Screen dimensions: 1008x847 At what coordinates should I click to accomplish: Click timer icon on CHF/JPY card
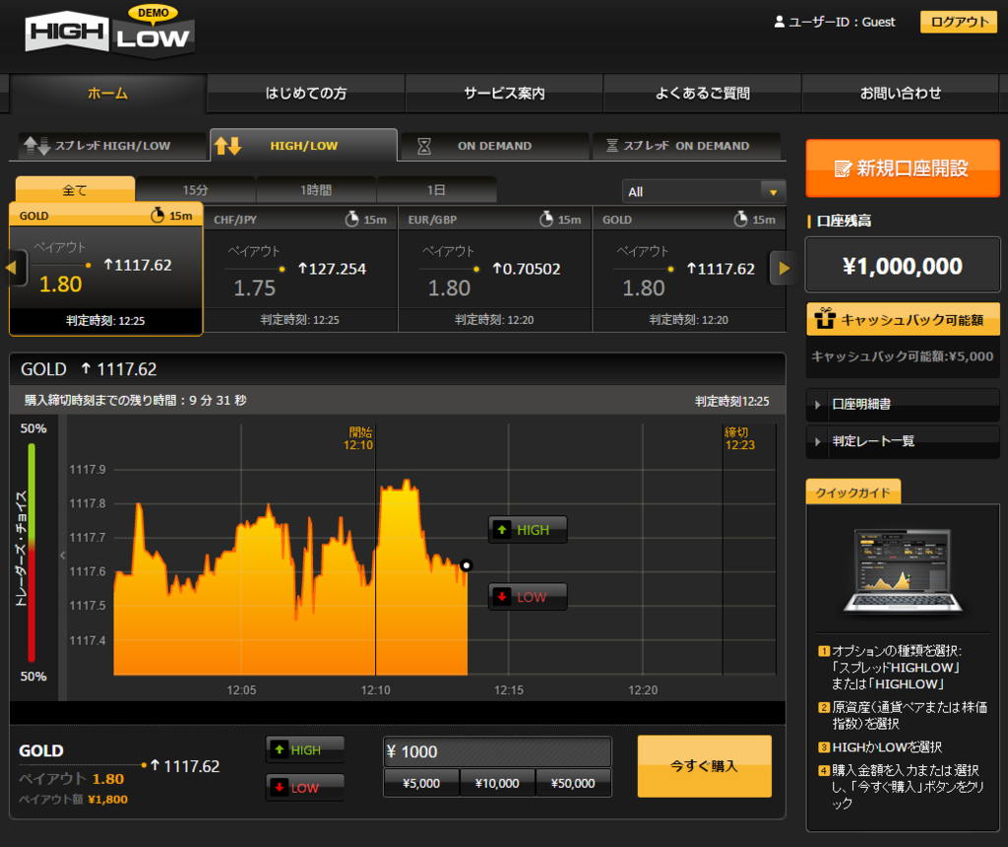pos(351,220)
